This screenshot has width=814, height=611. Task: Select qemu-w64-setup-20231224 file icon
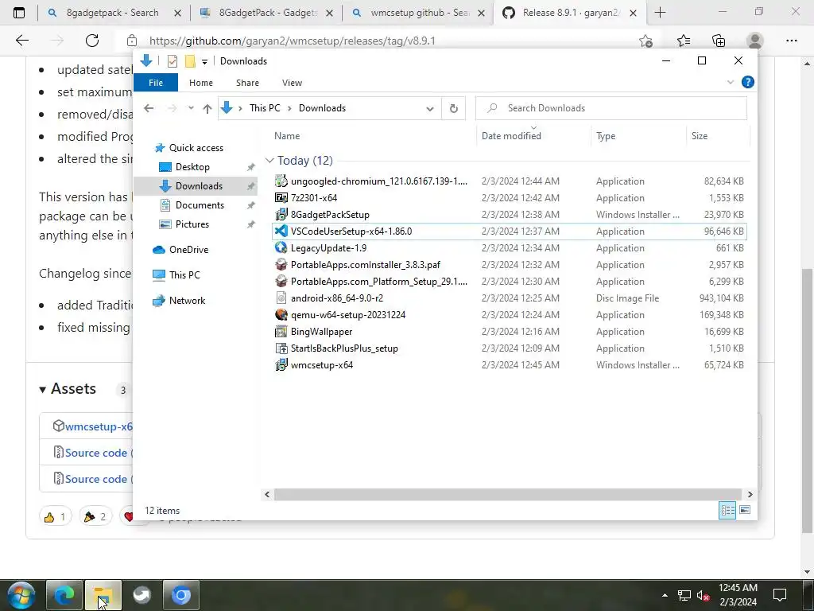[x=281, y=314]
